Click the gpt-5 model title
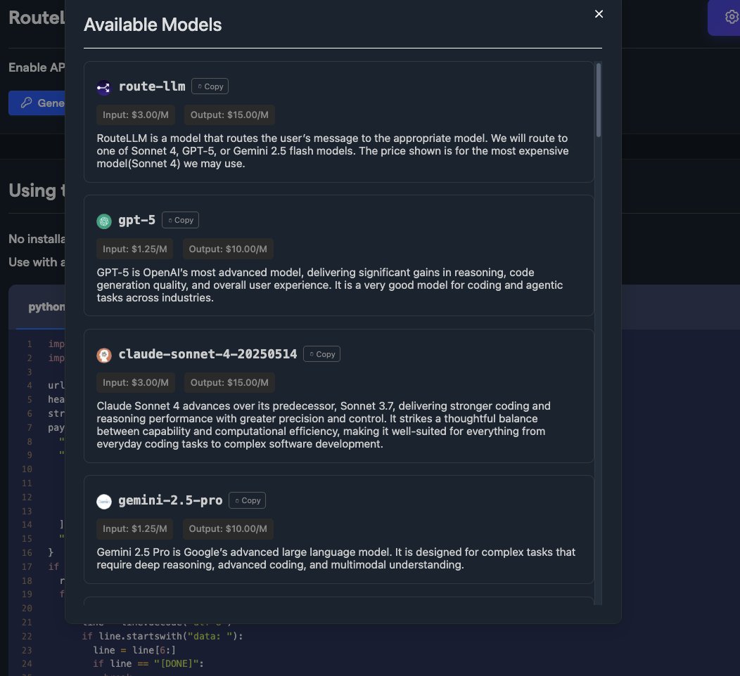740x676 pixels. (137, 220)
